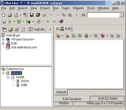Screen dimensions: 126x110
Task: Click the Create EJB bean icon
Action: point(58,36)
